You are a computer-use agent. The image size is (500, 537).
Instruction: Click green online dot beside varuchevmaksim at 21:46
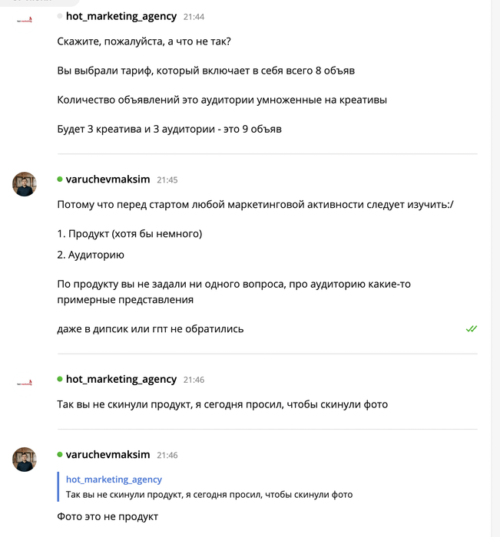(60, 455)
